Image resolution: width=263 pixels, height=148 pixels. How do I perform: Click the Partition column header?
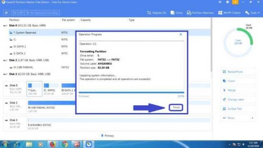14,20
